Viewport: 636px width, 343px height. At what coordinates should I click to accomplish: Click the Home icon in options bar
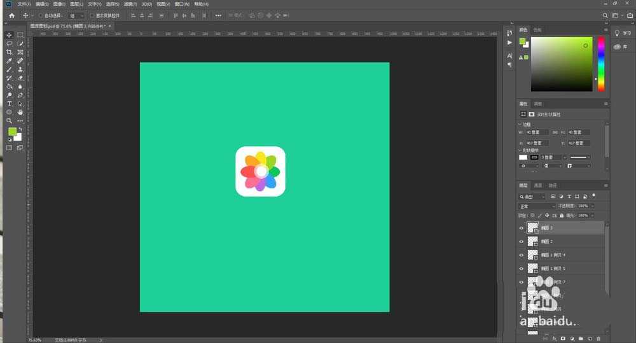(11, 15)
